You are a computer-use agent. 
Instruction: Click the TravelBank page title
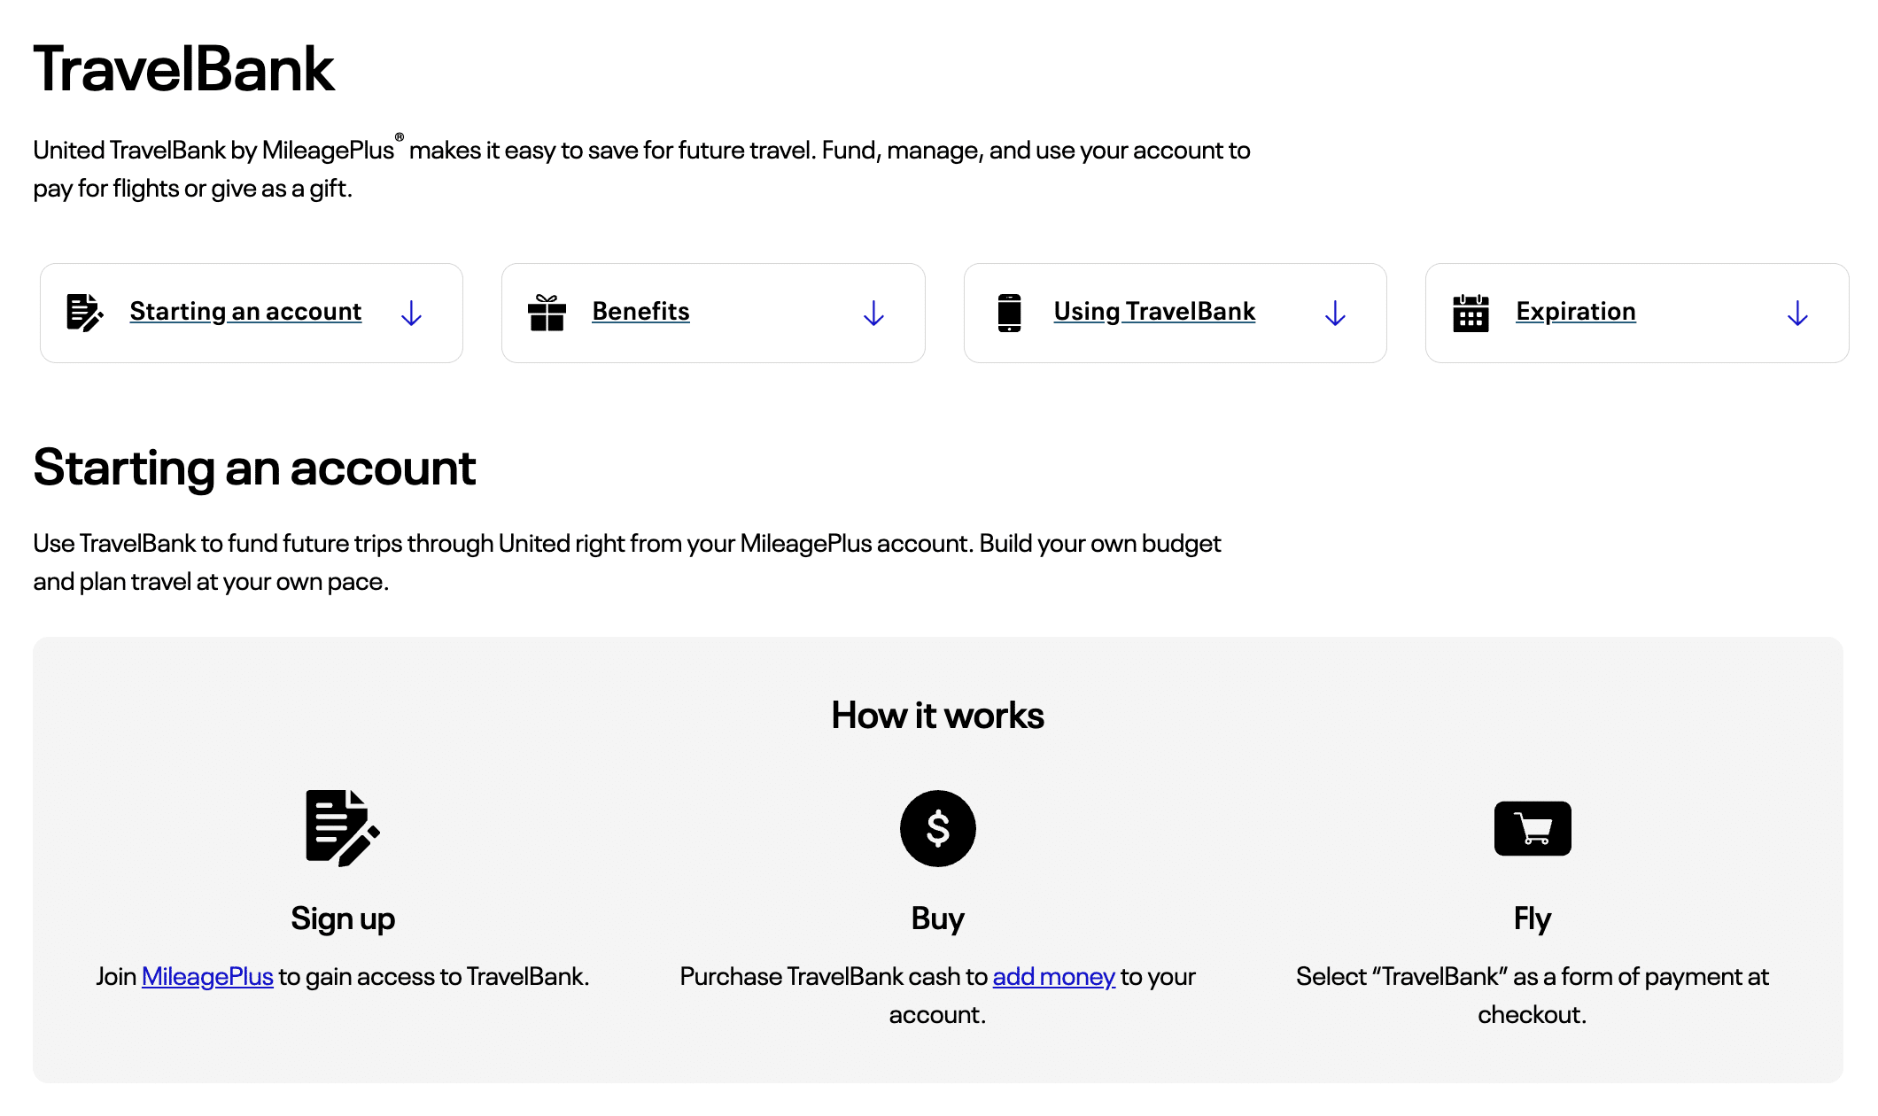pyautogui.click(x=184, y=69)
